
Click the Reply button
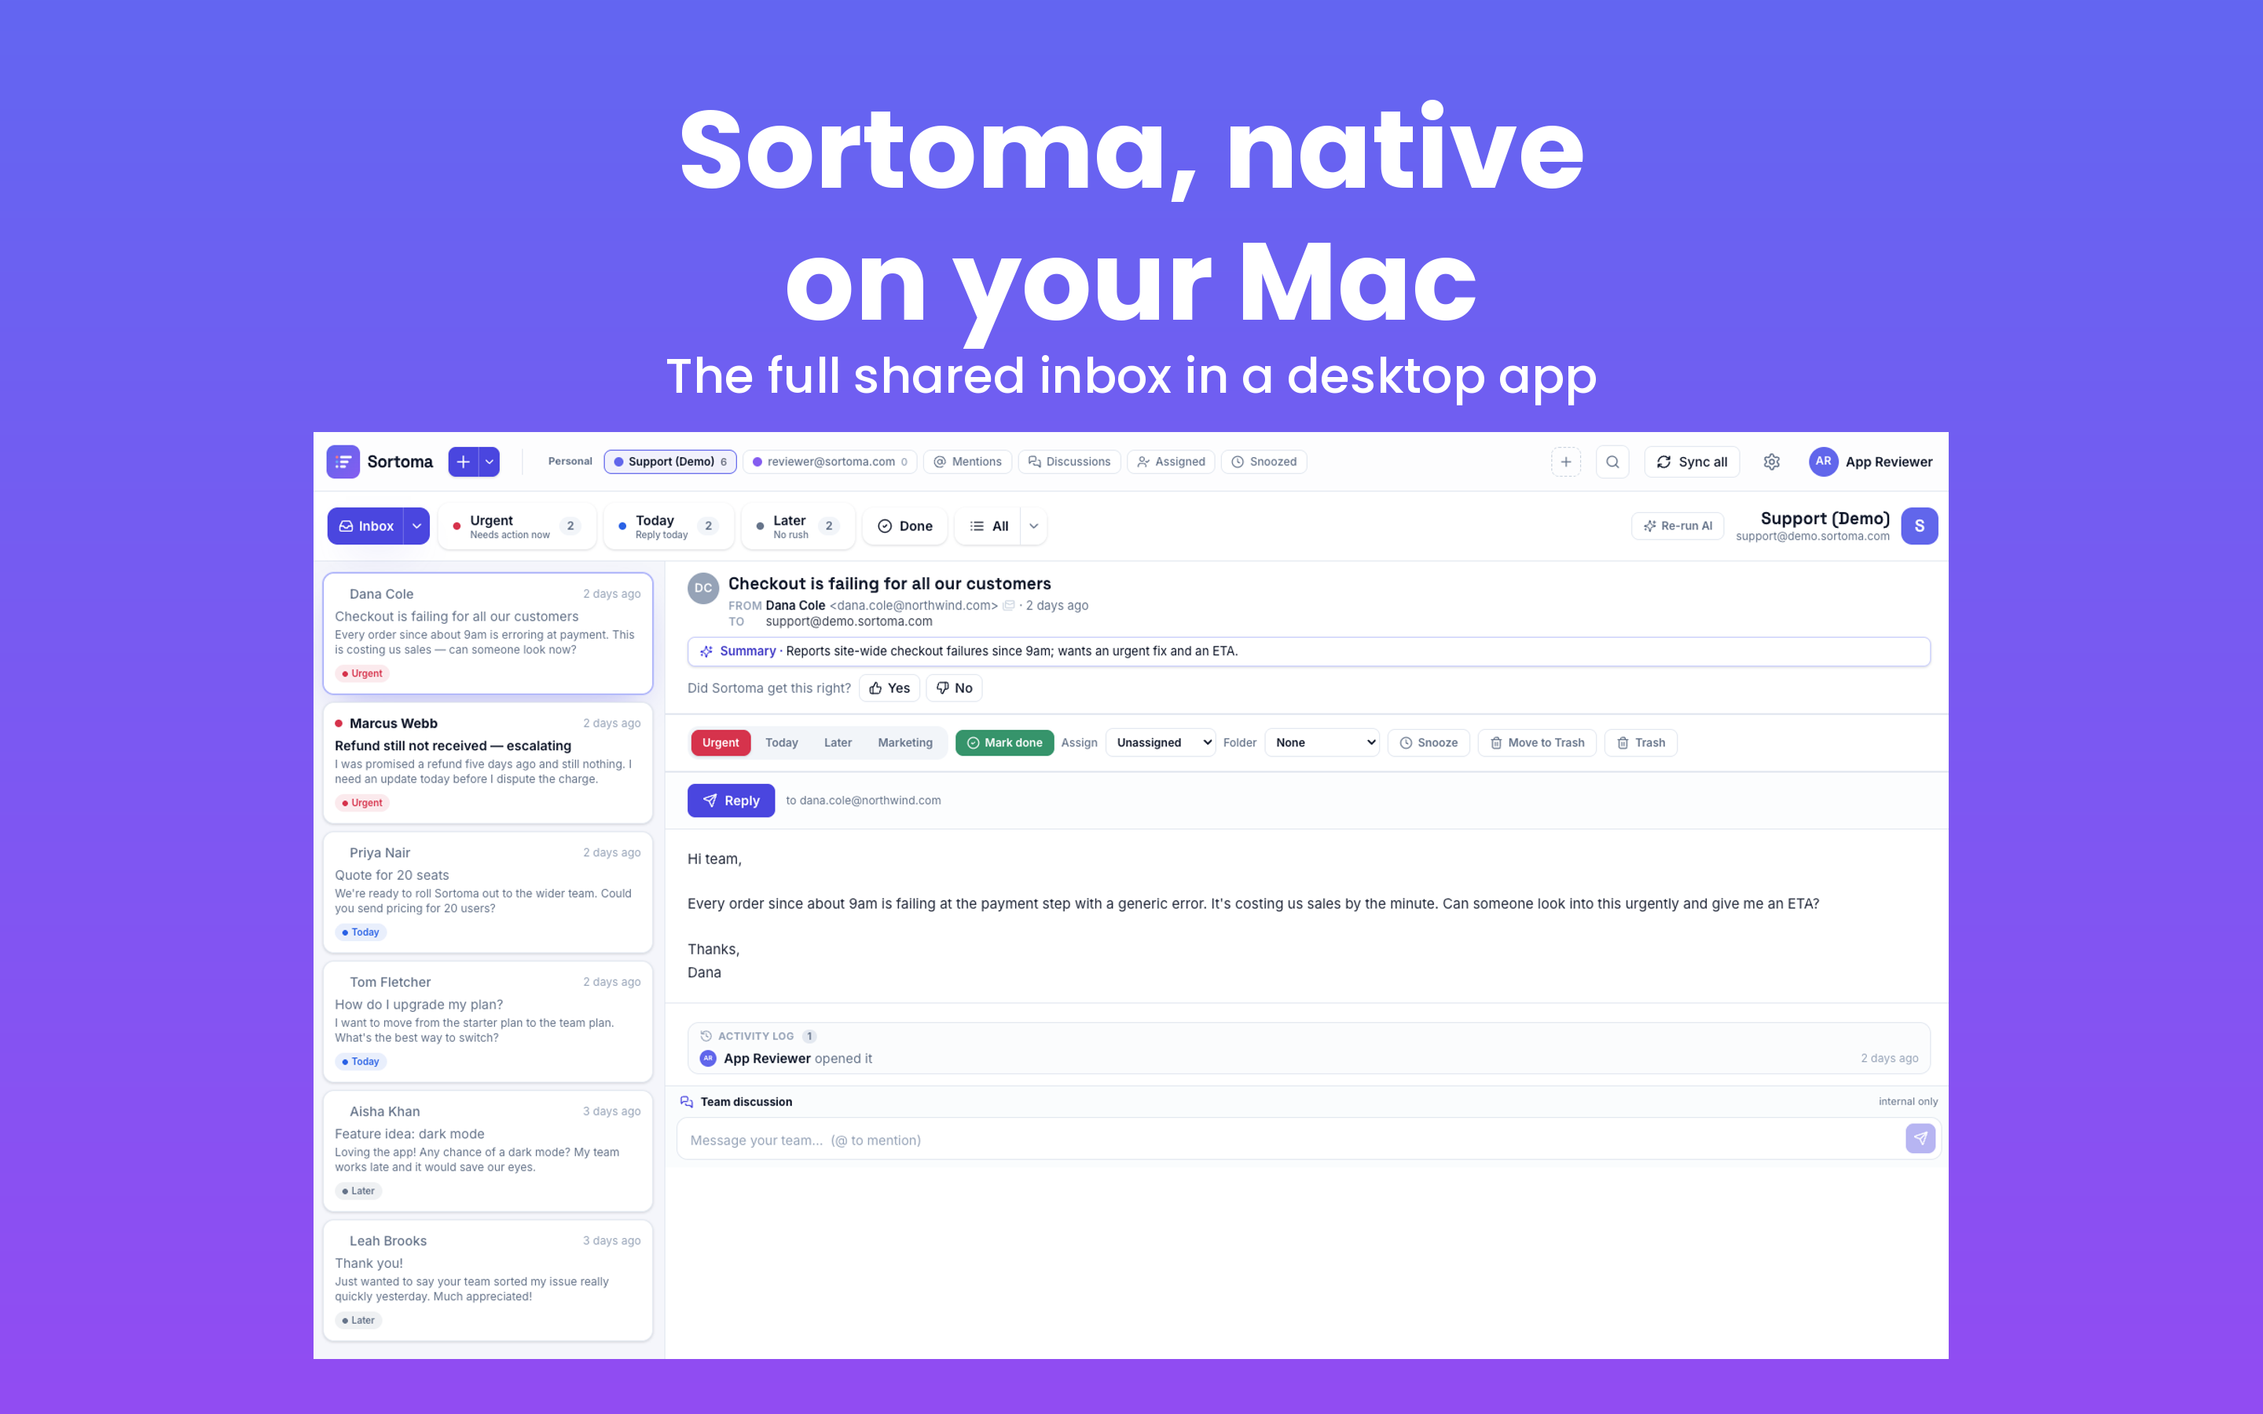pos(732,800)
